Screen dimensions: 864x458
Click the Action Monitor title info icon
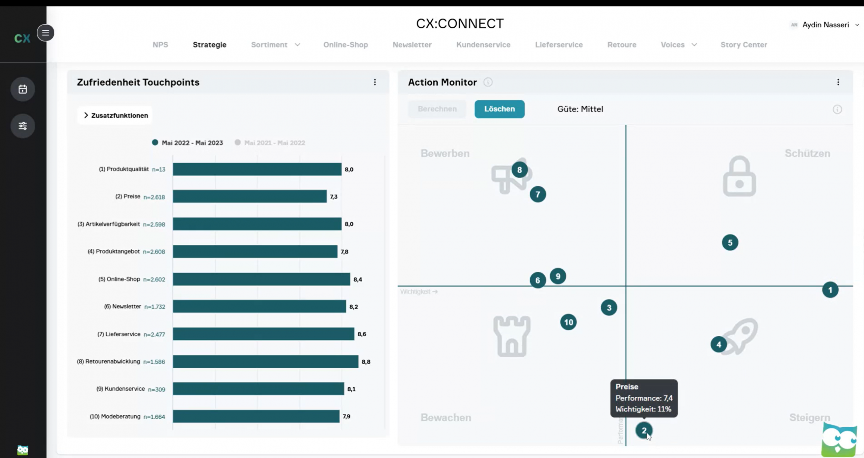coord(488,82)
